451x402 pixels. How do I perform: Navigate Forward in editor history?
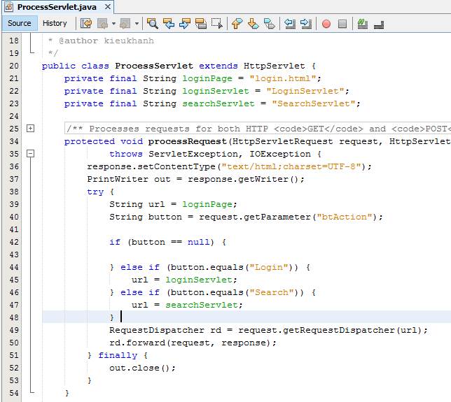(x=125, y=24)
